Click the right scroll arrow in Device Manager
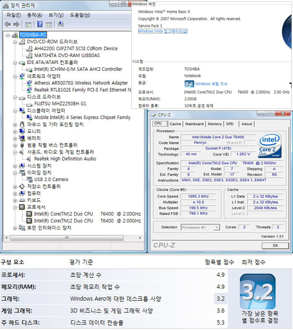Image resolution: width=293 pixels, height=330 pixels. coord(140,238)
